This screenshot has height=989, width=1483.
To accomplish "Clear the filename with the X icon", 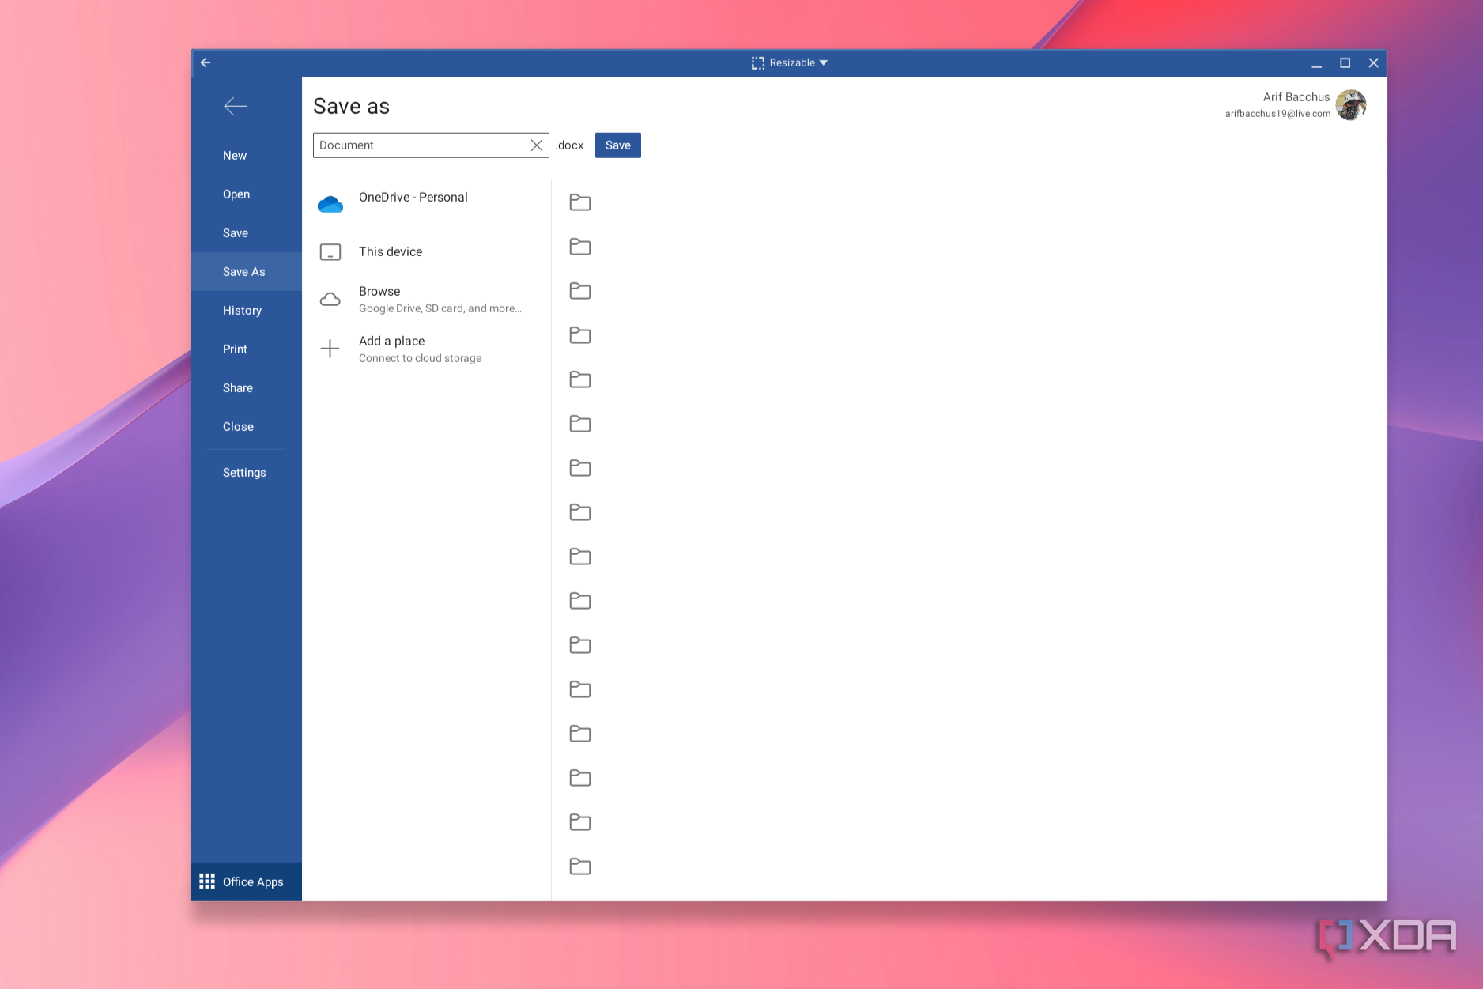I will (536, 145).
